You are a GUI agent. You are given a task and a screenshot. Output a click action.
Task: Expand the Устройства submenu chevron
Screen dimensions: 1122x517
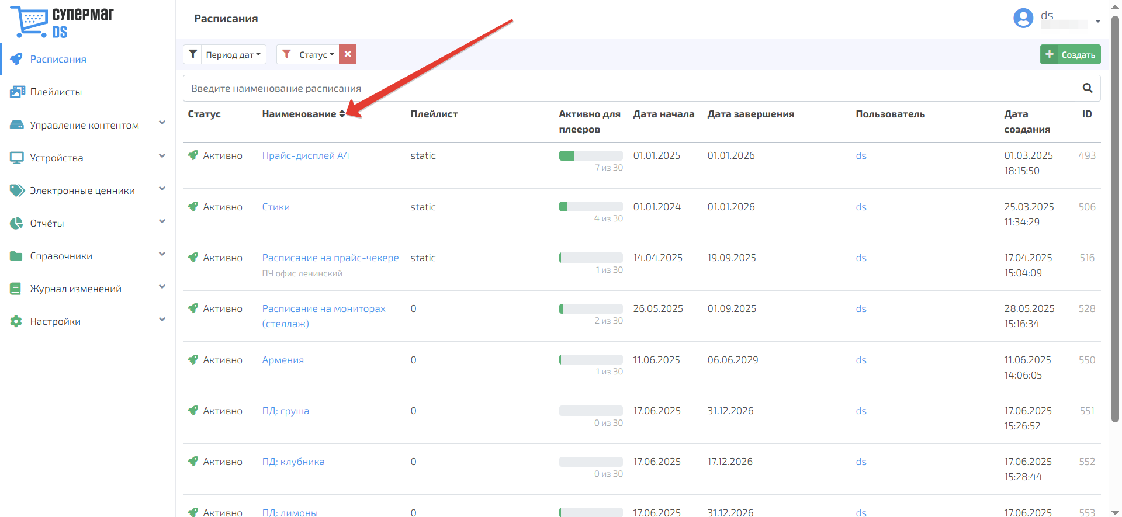coord(162,155)
